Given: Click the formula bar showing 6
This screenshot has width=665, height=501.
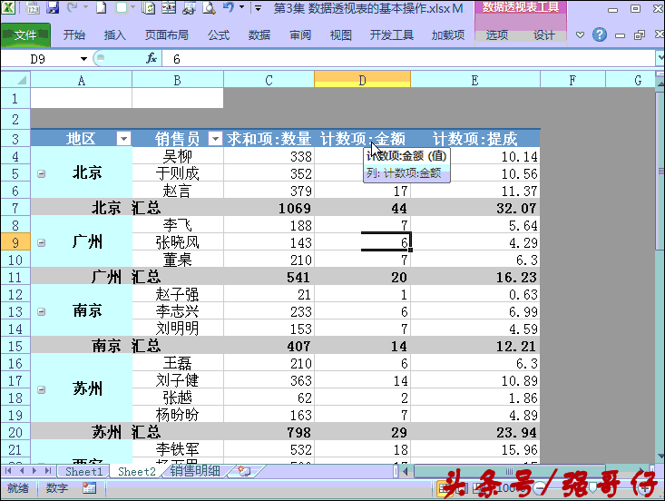Looking at the screenshot, I should click(407, 59).
